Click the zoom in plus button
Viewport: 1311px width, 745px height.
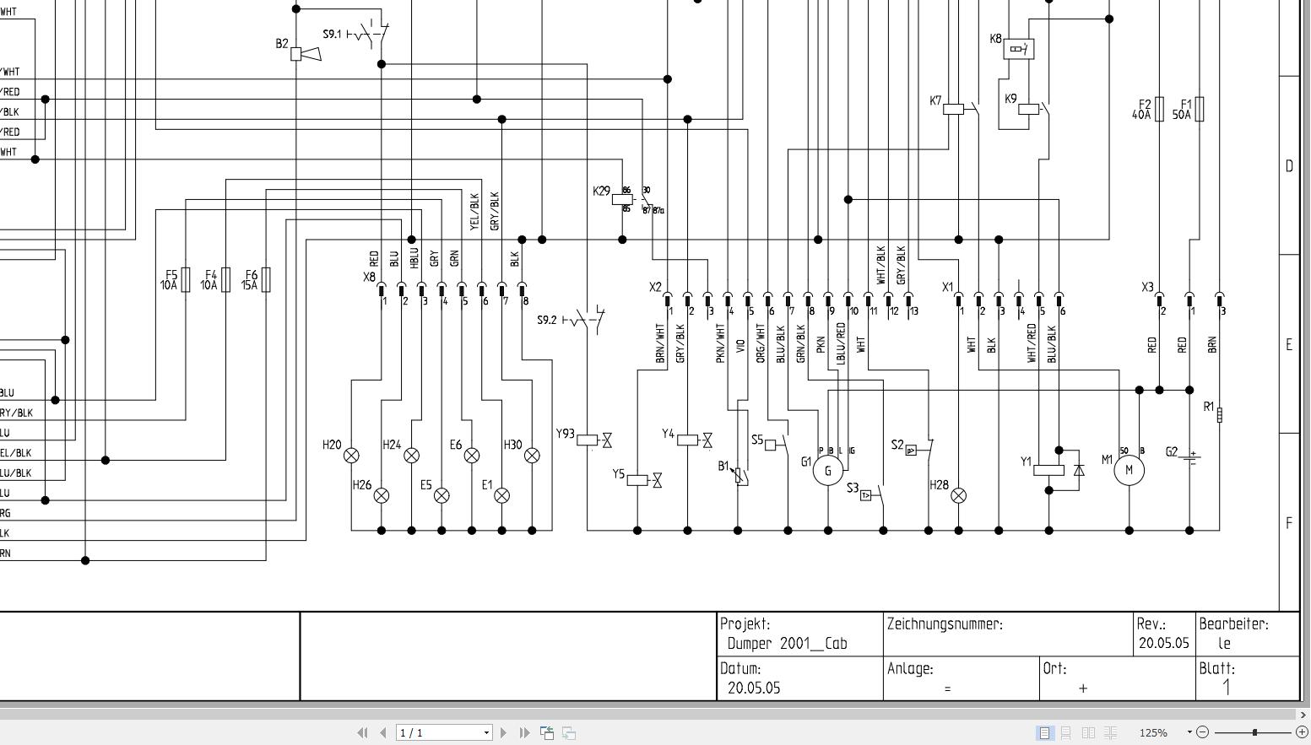(1302, 732)
